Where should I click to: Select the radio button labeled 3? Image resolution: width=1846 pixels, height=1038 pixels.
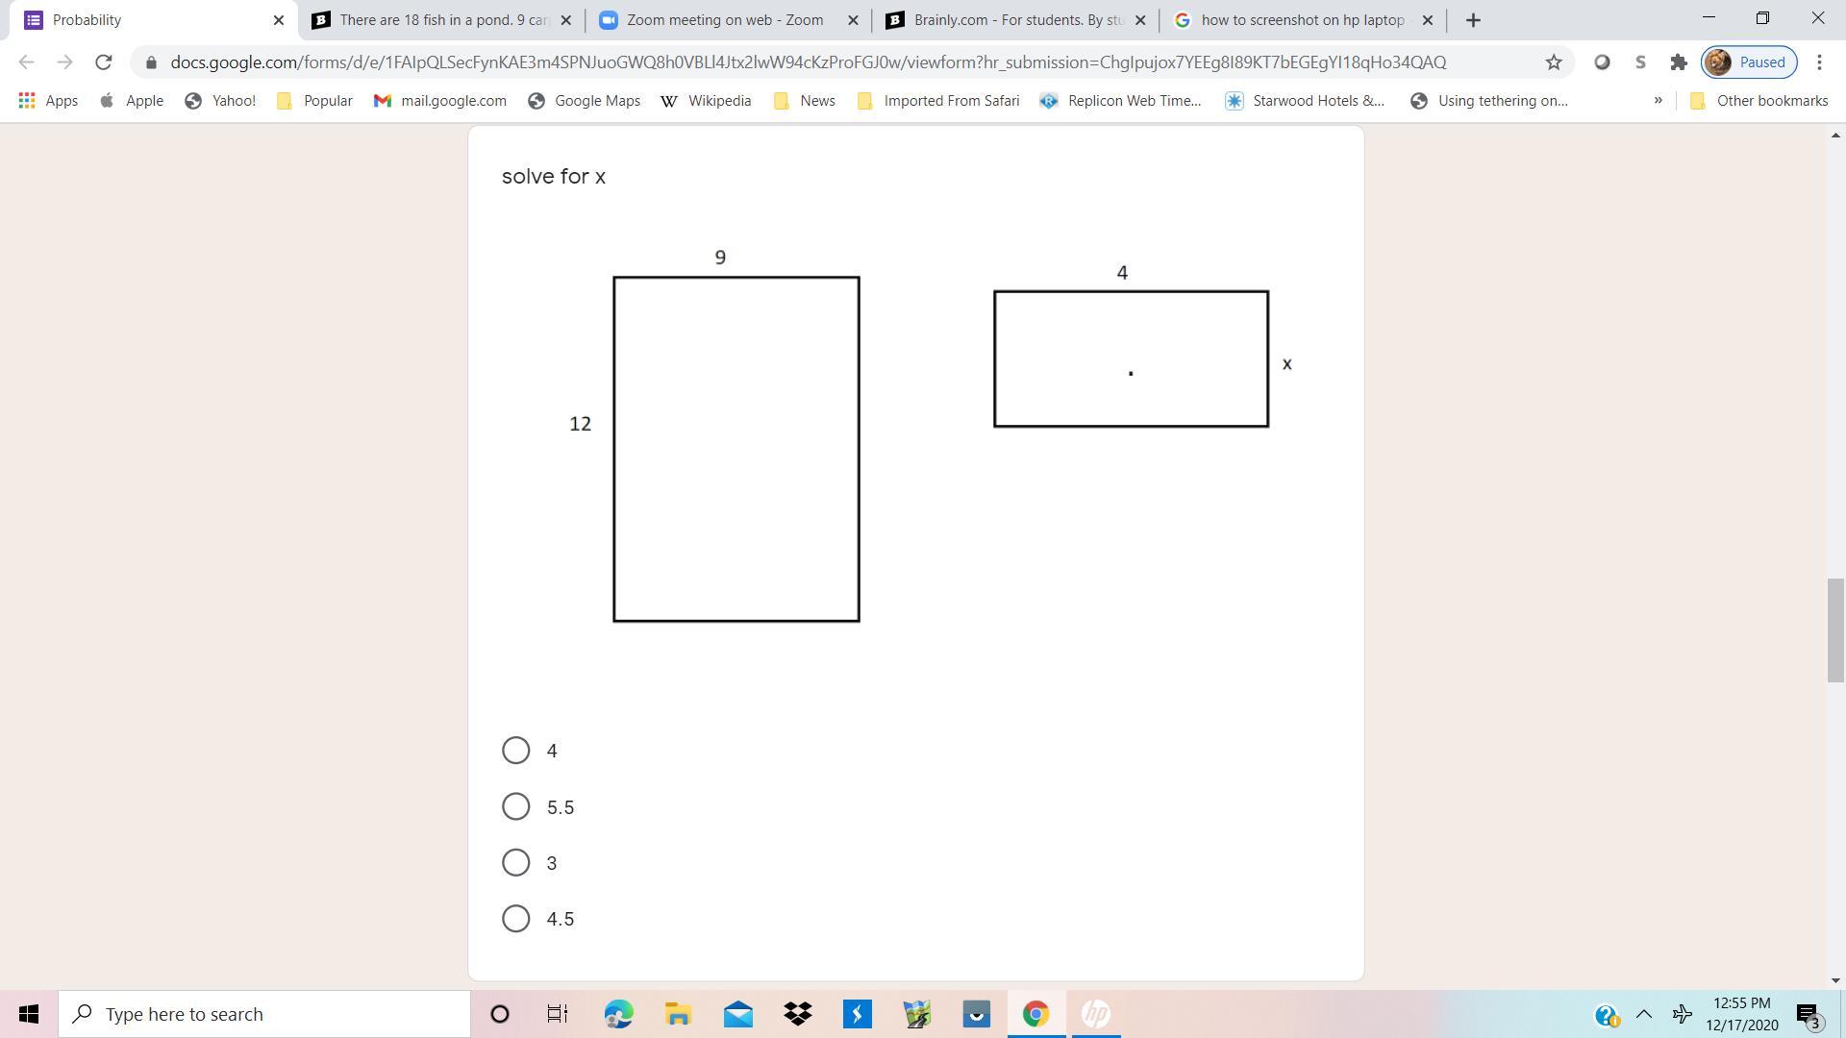516,862
